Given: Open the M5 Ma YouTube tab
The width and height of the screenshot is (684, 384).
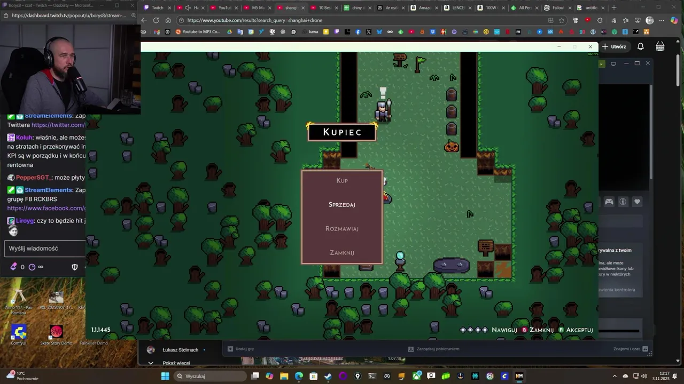Looking at the screenshot, I should click(258, 7).
